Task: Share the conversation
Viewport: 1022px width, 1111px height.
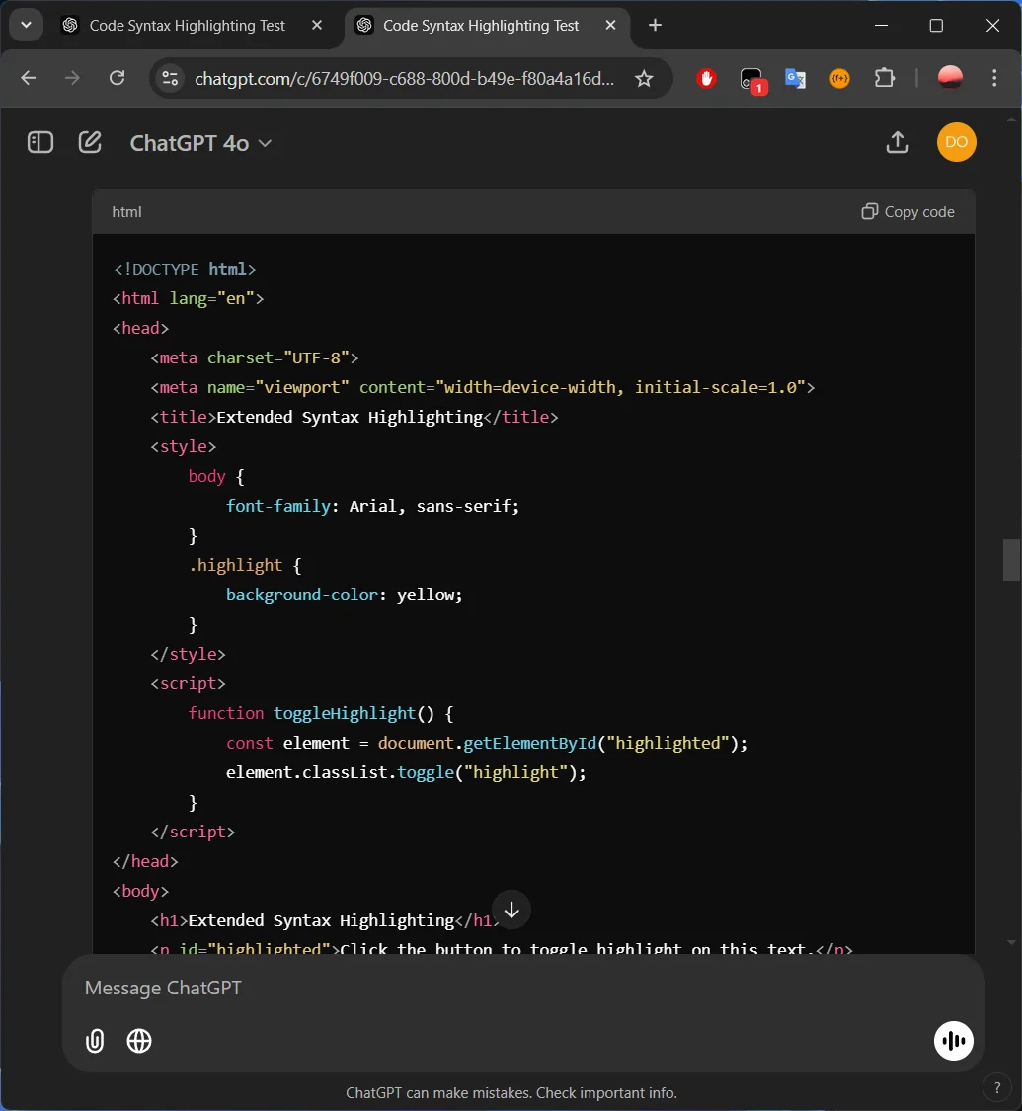Action: (x=897, y=142)
